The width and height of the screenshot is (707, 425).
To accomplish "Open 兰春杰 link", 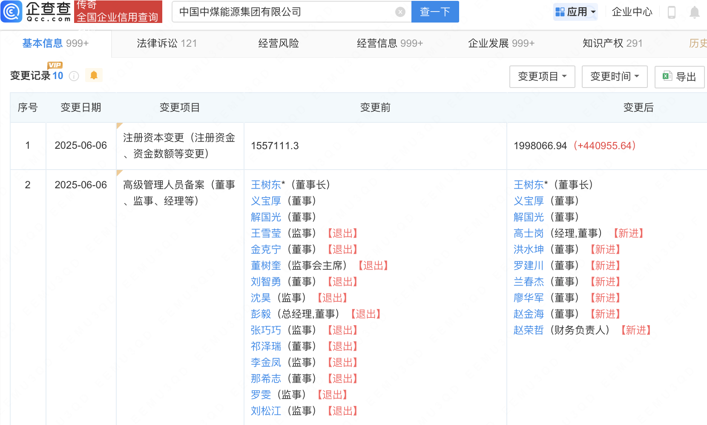I will [529, 282].
